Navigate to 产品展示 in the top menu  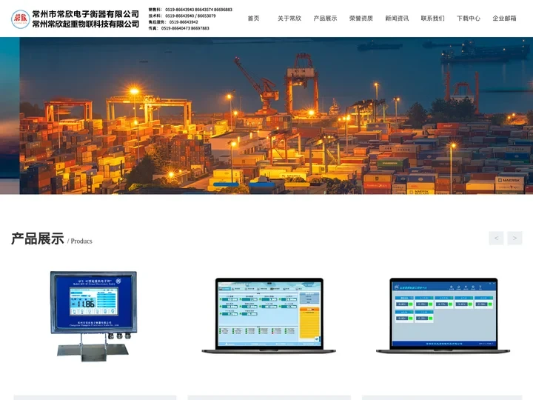[x=325, y=19]
